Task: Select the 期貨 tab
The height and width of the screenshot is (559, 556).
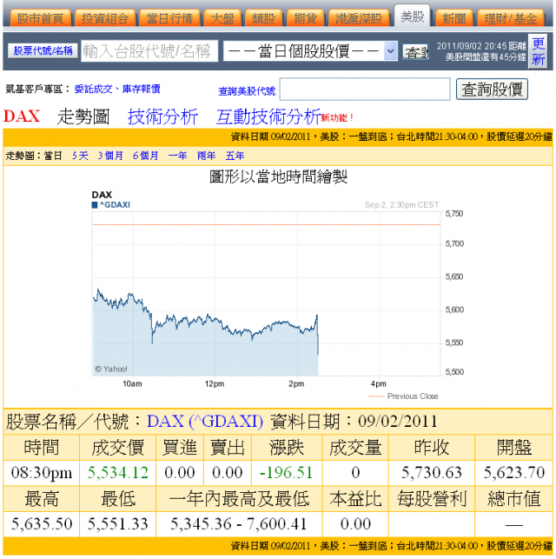Action: point(305,18)
